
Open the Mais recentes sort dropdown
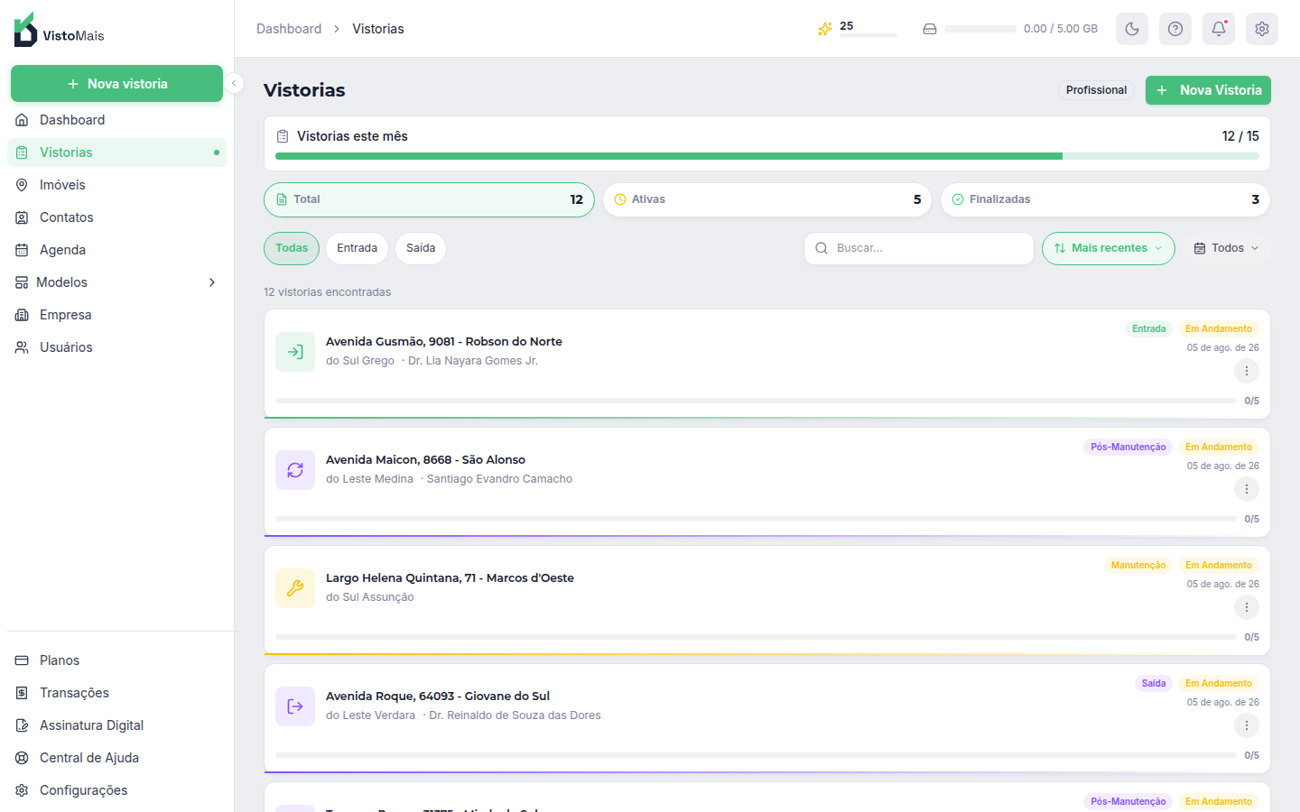[1109, 248]
